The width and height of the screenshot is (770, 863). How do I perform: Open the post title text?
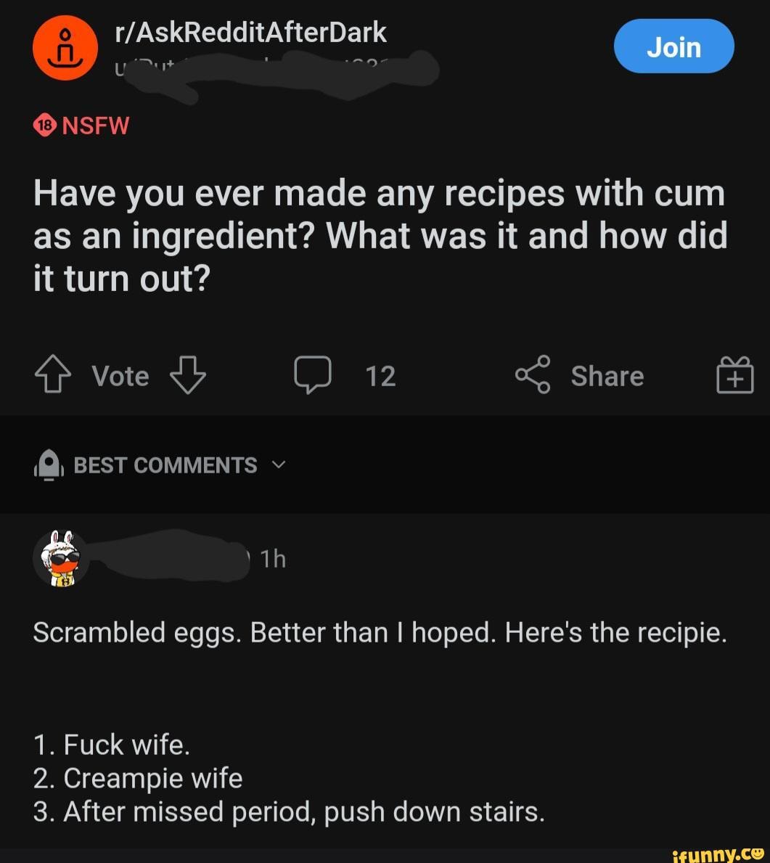click(380, 236)
